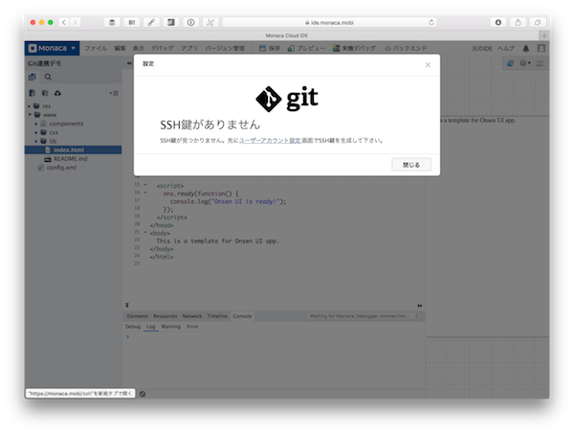The width and height of the screenshot is (574, 434).
Task: Click the Safari share icon
Action: 518,22
